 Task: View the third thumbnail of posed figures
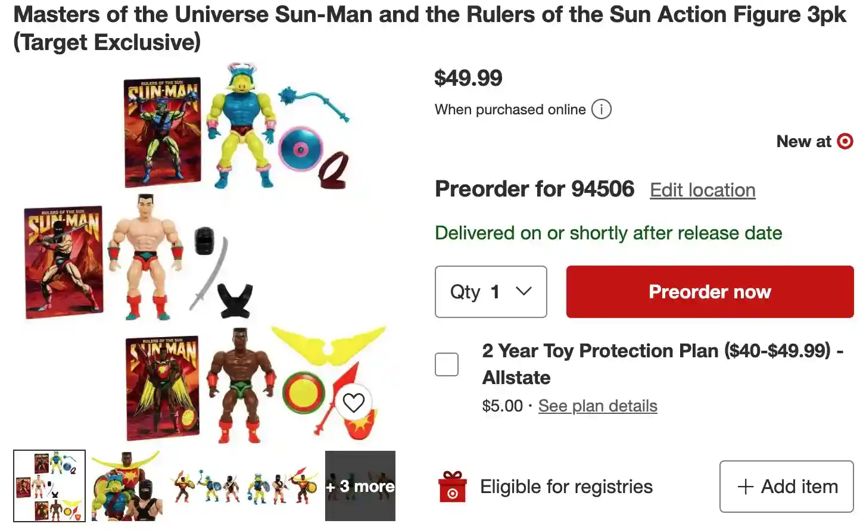coord(204,486)
